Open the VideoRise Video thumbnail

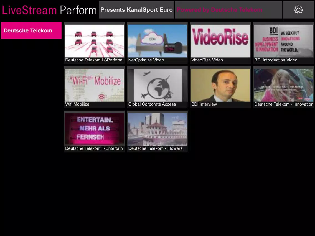tap(220, 41)
